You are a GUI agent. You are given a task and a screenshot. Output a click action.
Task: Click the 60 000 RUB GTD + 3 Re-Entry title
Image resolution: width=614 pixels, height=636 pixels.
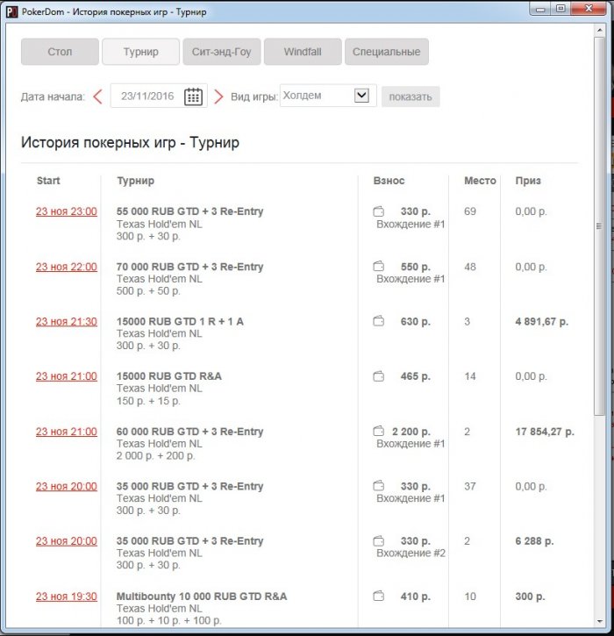tap(189, 432)
